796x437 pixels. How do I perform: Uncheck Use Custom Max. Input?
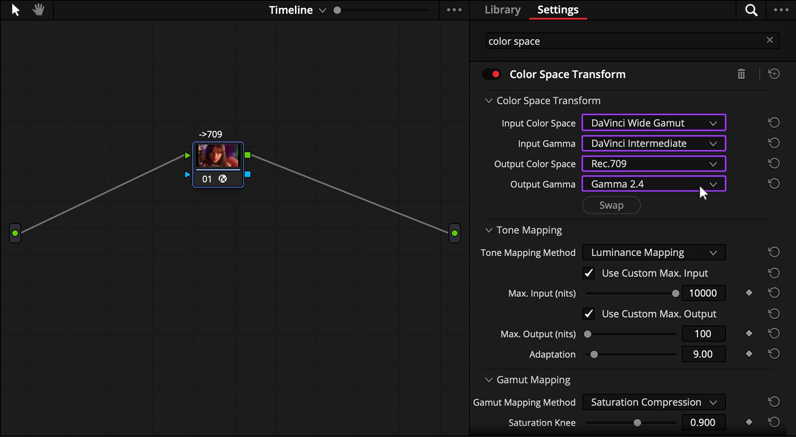[589, 273]
